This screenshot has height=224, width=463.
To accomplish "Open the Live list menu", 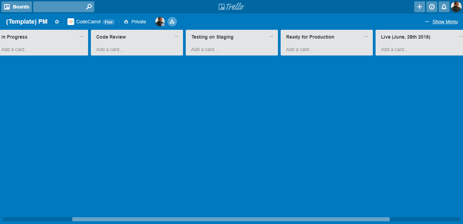I will tap(461, 36).
